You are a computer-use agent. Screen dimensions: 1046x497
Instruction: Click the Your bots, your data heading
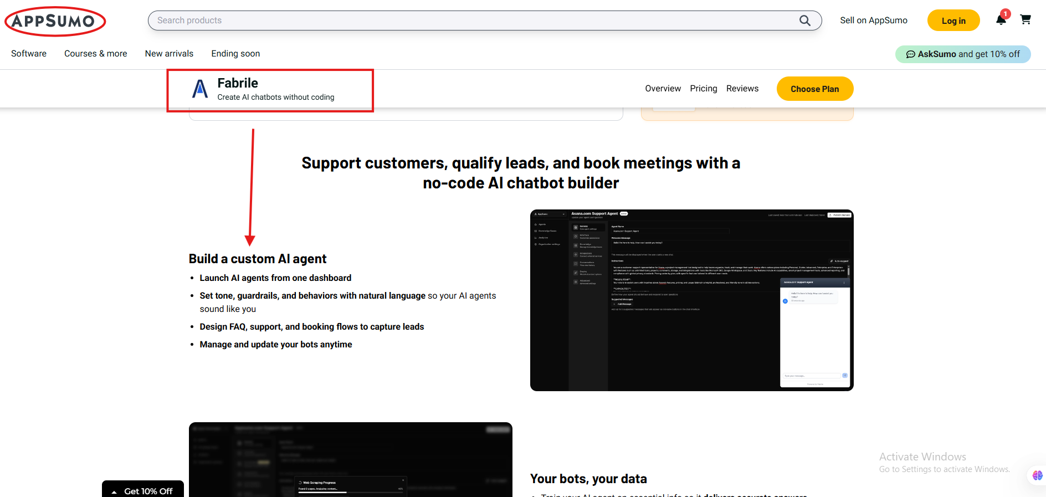[588, 479]
